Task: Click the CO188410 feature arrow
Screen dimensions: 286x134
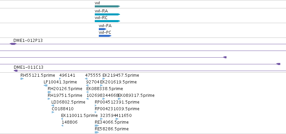Action: click(x=53, y=112)
